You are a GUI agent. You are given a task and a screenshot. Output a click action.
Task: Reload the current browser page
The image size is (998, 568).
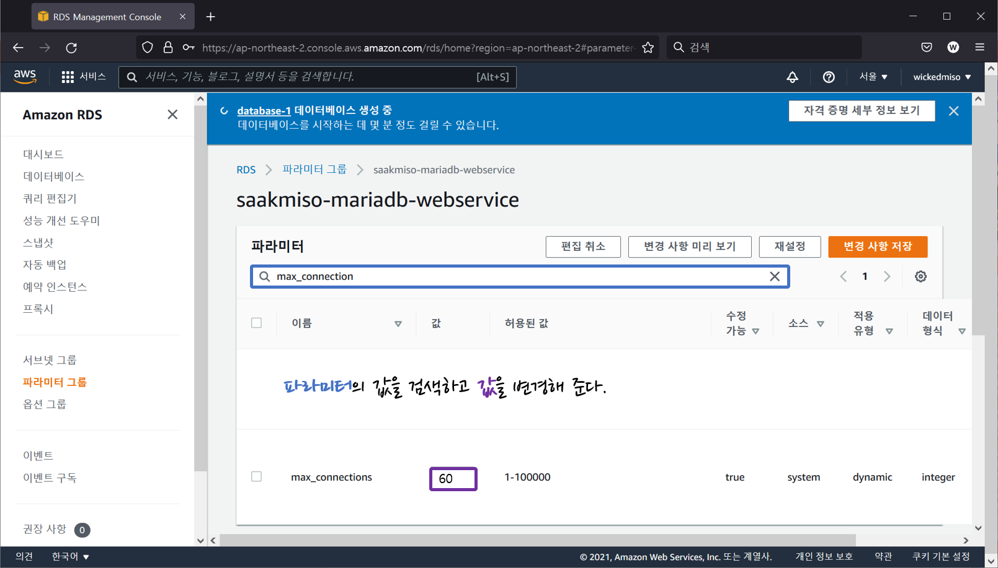tap(71, 48)
